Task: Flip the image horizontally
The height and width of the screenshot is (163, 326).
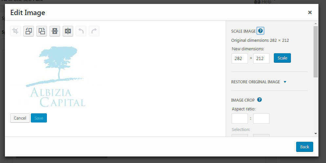Action: [x=68, y=31]
